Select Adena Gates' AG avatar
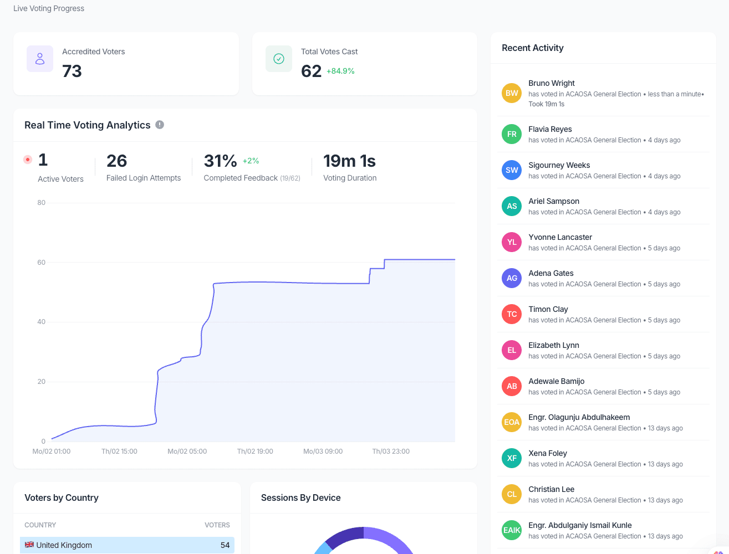Image resolution: width=729 pixels, height=554 pixels. pos(511,278)
